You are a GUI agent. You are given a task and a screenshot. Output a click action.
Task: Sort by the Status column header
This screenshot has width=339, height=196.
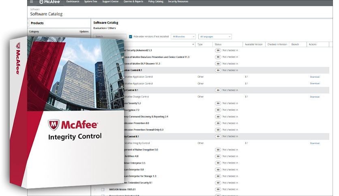tap(218, 45)
